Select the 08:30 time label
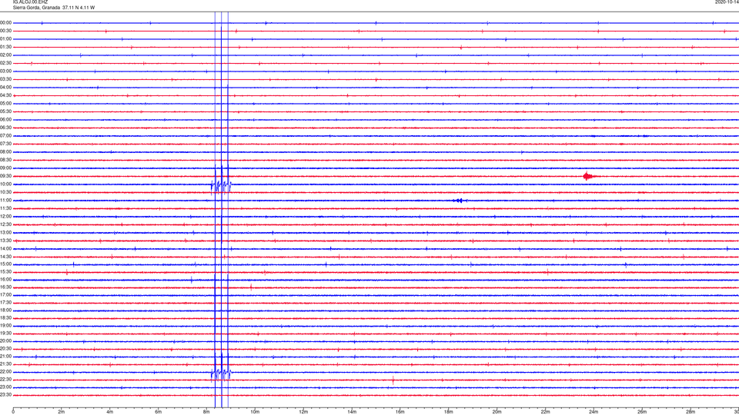Image resolution: width=739 pixels, height=415 pixels. click(6, 160)
